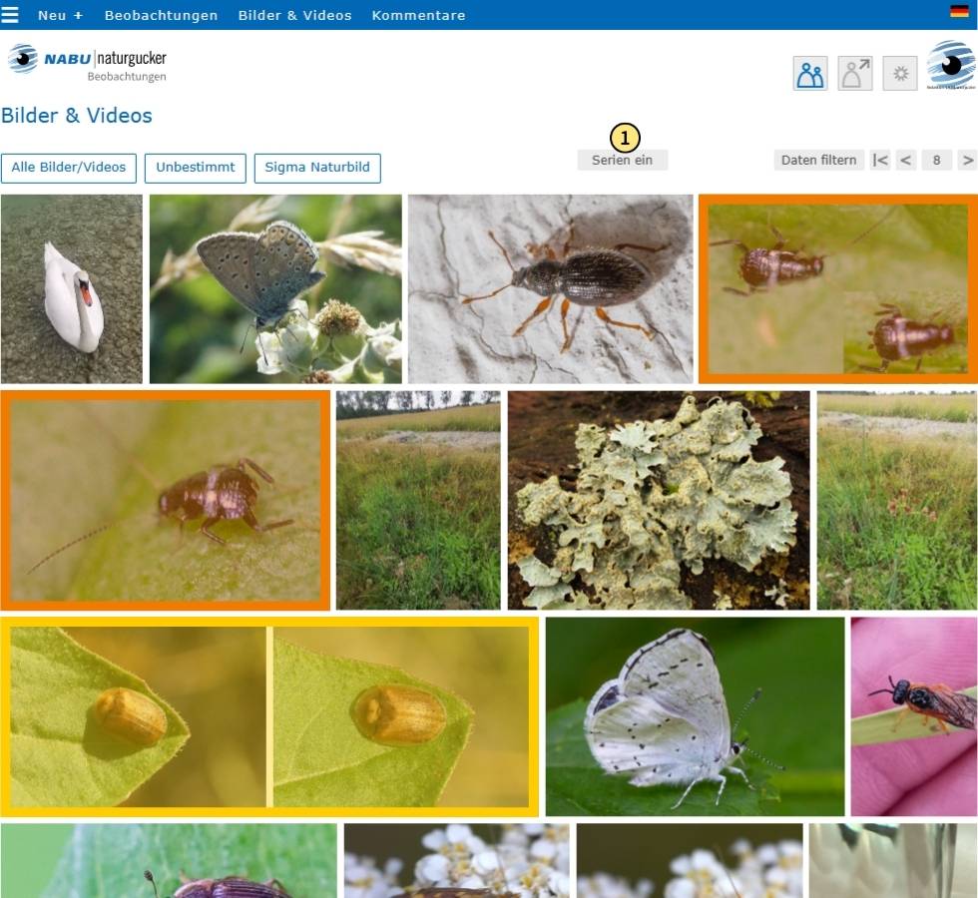Go to Beobachtungen menu item
The image size is (978, 898).
tap(161, 15)
